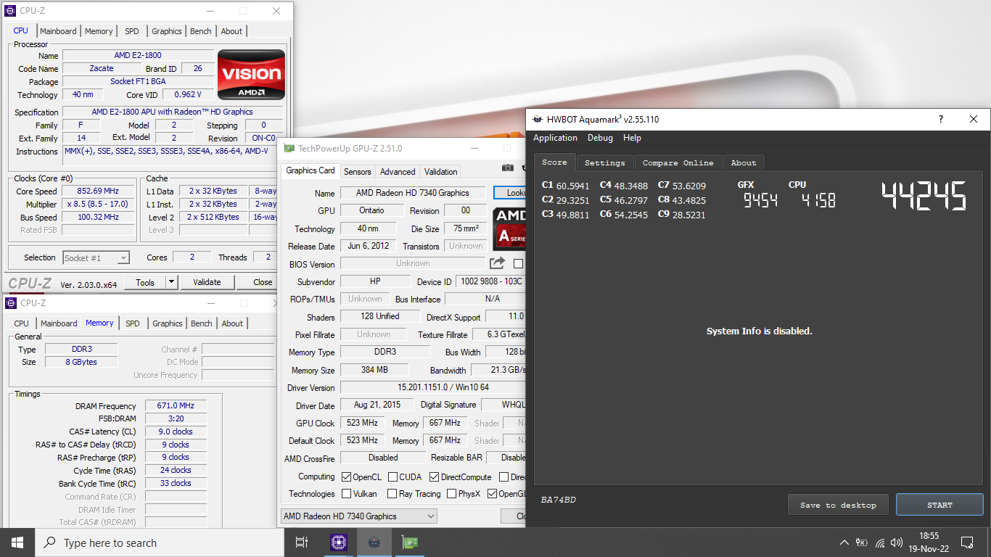Click the battery/power tray icon
This screenshot has height=557, width=991.
pos(862,542)
